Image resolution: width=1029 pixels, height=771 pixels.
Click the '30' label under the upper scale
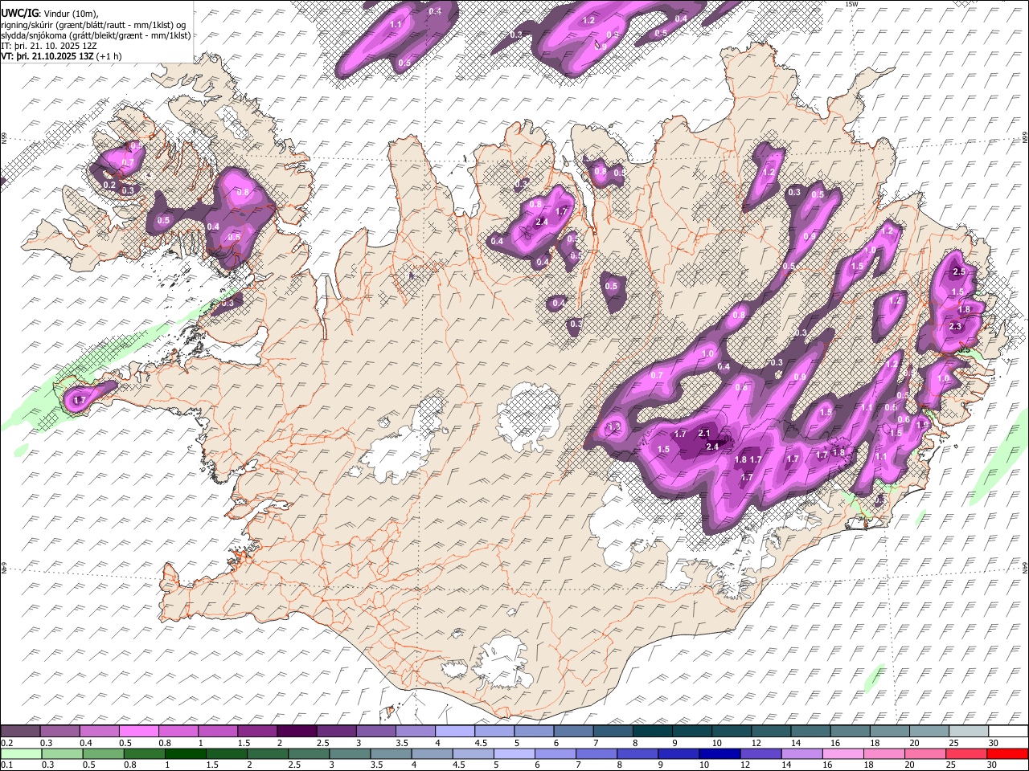pos(993,743)
